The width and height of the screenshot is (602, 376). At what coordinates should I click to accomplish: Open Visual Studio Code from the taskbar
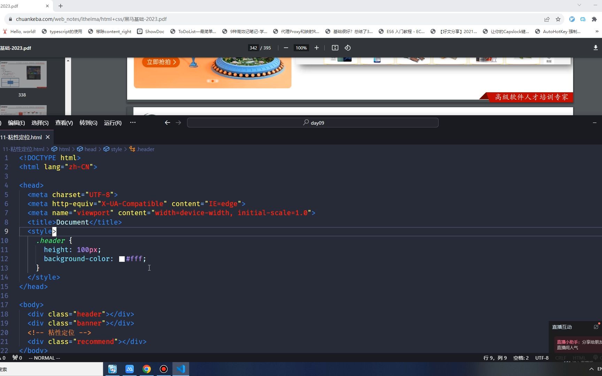click(x=181, y=369)
